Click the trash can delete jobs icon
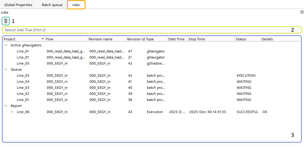Image resolution: width=304 pixels, height=147 pixels. [x=5, y=21]
